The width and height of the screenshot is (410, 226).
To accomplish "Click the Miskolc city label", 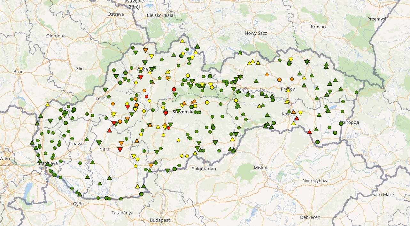I will (x=262, y=168).
